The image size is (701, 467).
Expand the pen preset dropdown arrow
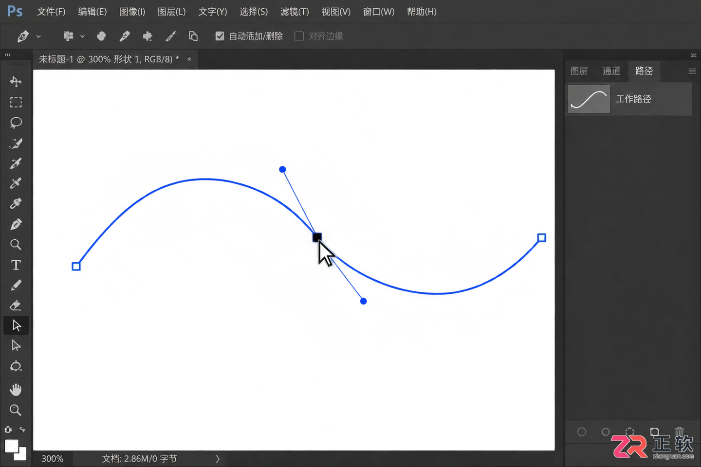coord(38,36)
